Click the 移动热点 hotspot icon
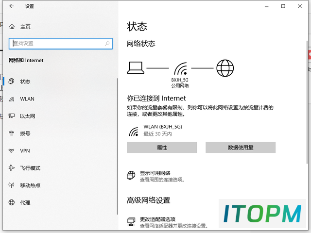 pos(12,185)
